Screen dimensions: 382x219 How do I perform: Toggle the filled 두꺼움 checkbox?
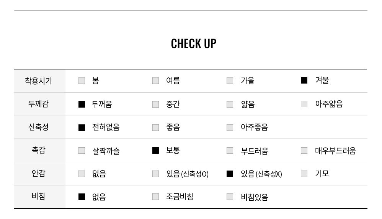[x=82, y=104]
